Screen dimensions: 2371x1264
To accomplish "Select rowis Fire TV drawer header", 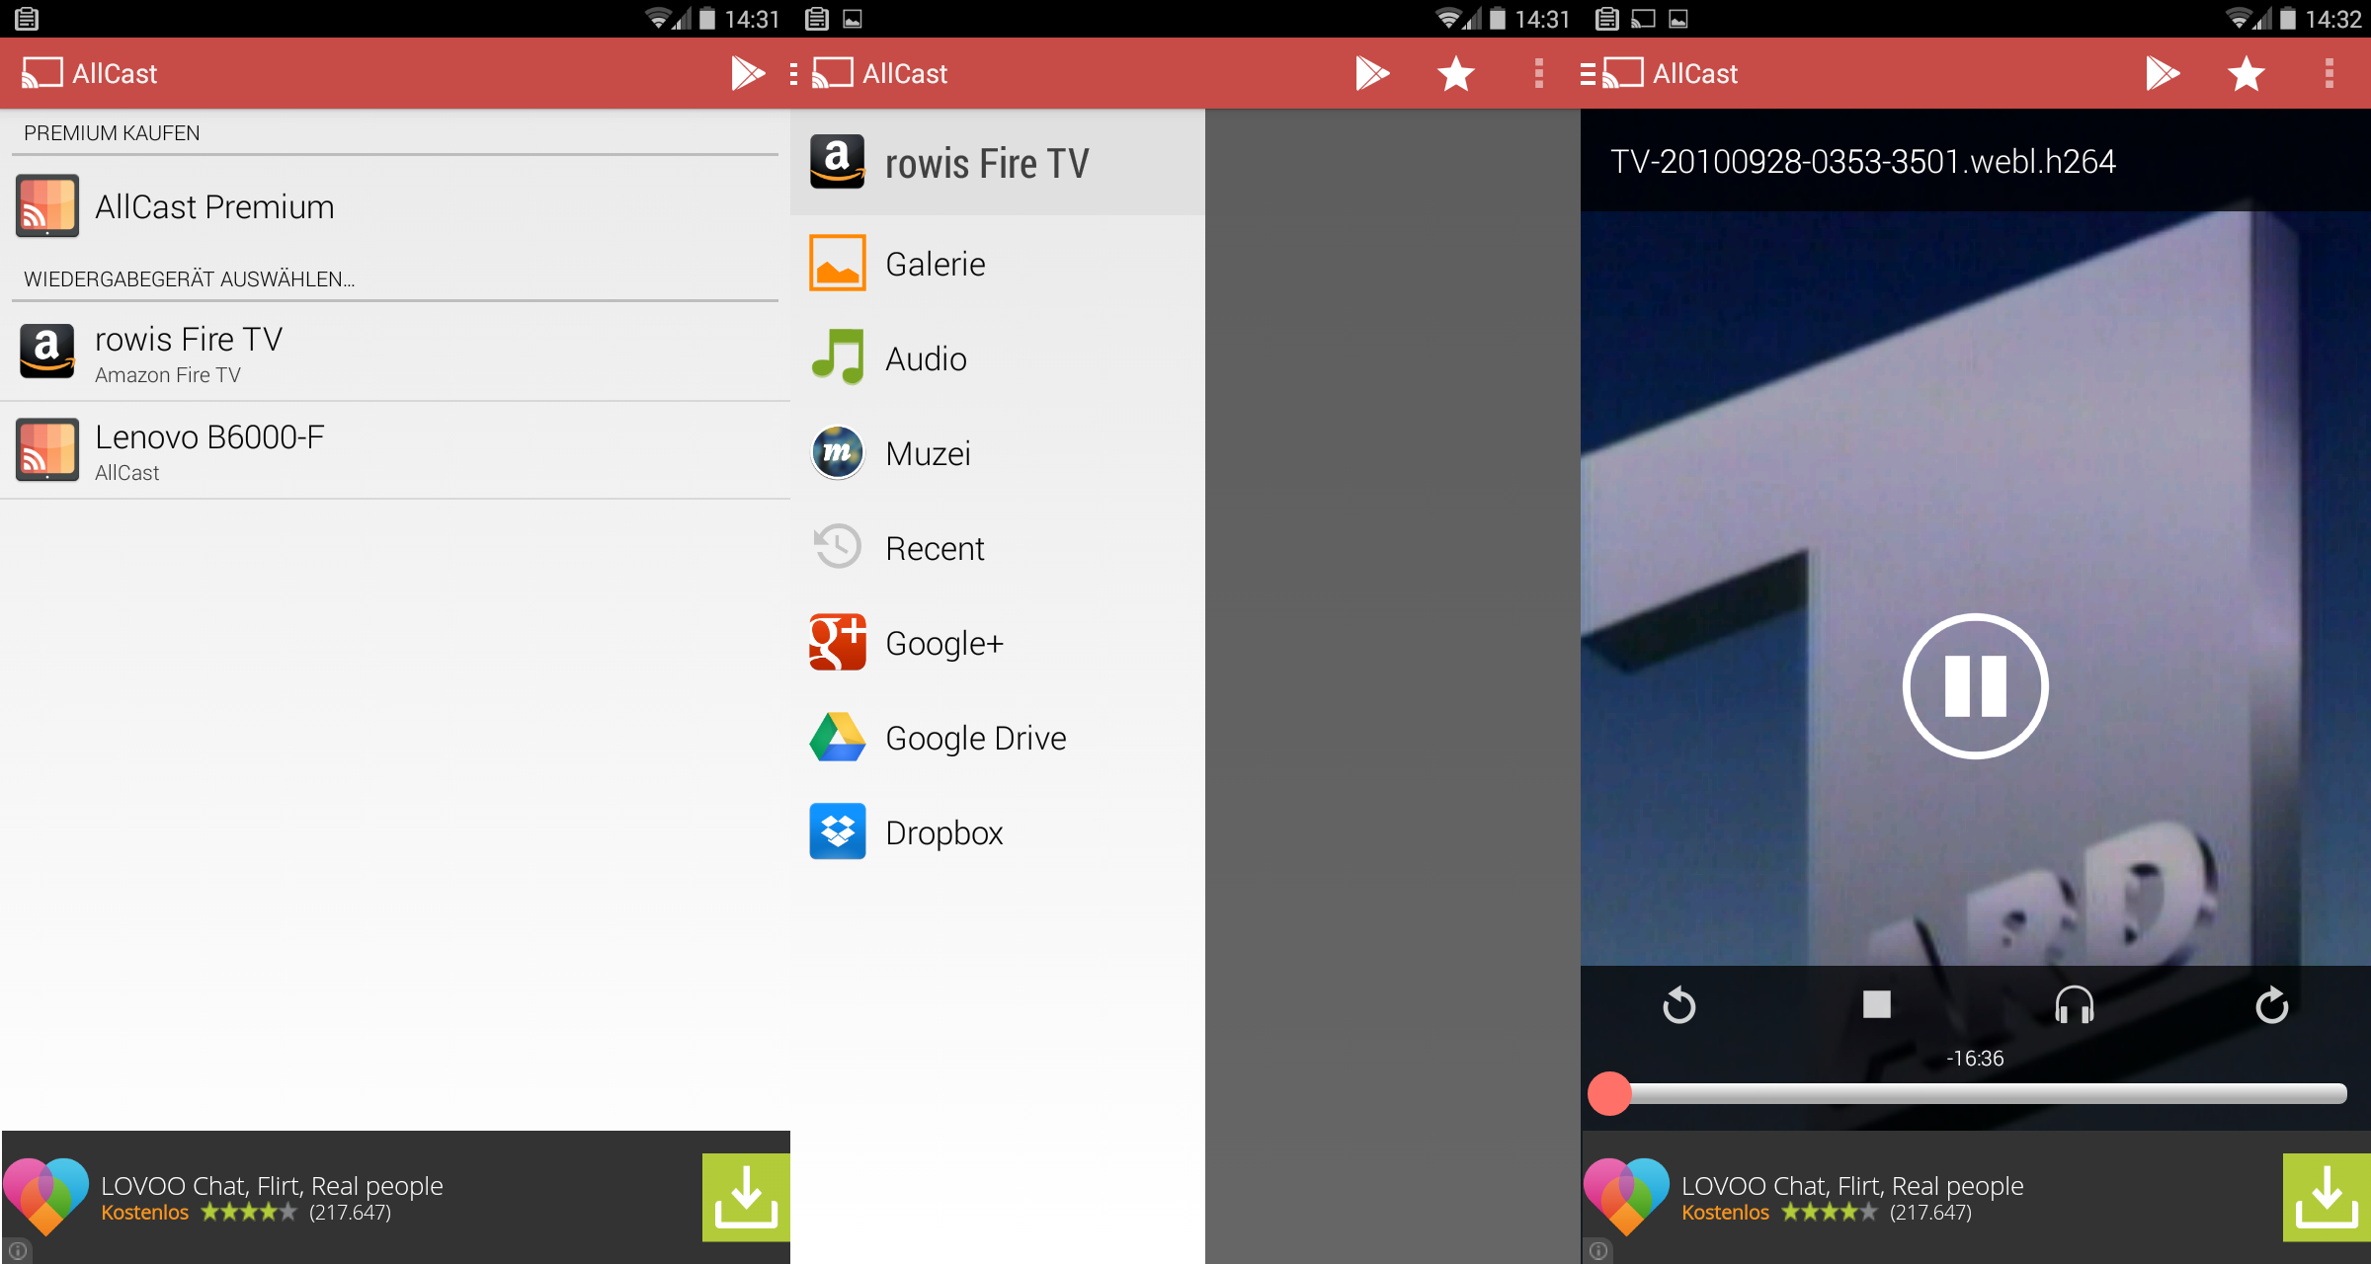I will point(998,163).
